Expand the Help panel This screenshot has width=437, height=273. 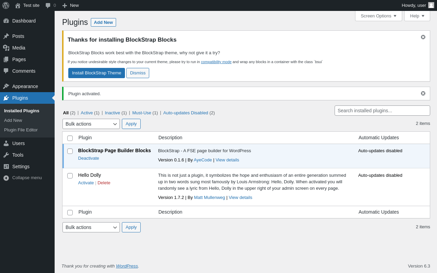click(x=417, y=16)
